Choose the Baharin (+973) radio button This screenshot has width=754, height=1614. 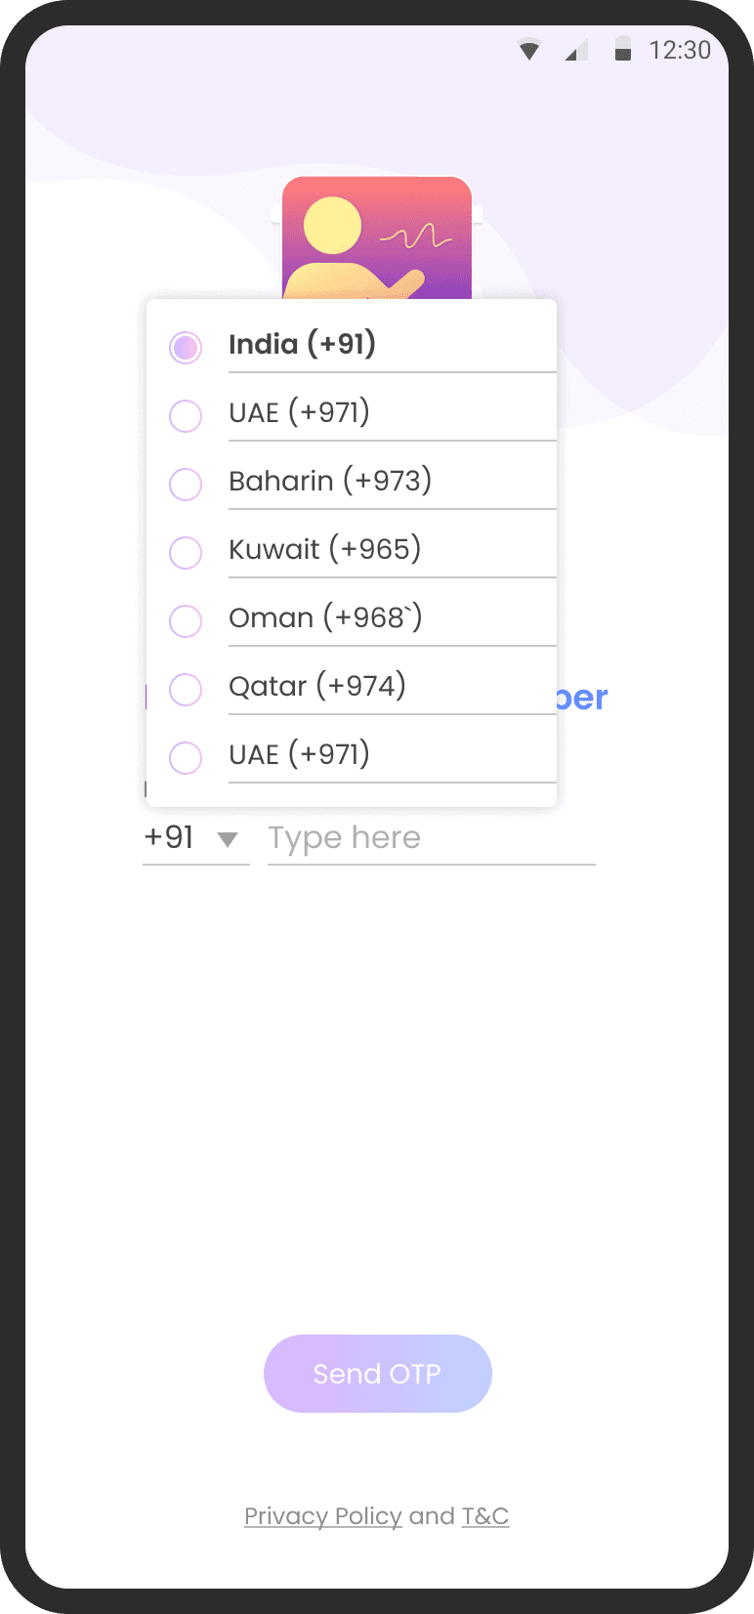186,484
